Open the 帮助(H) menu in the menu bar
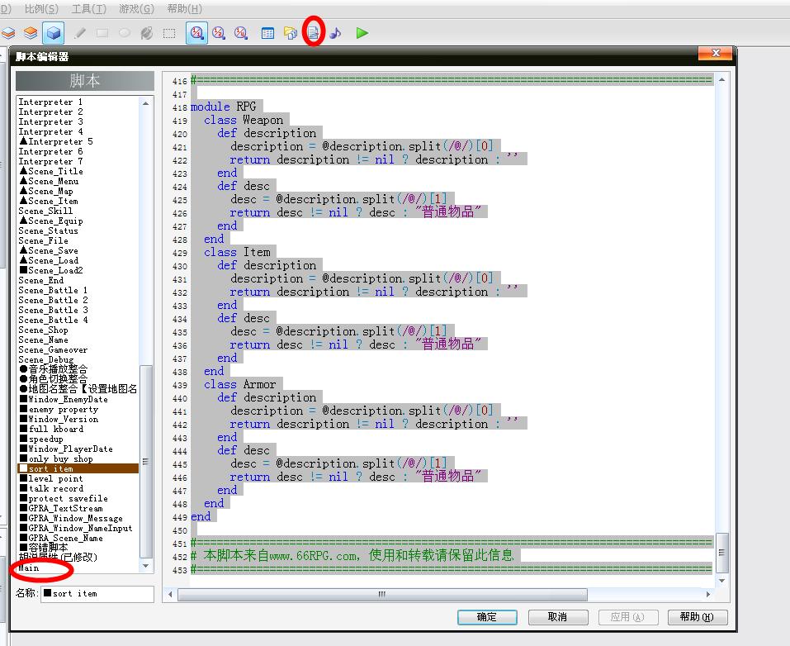Screen dimensions: 790x646 pos(184,9)
